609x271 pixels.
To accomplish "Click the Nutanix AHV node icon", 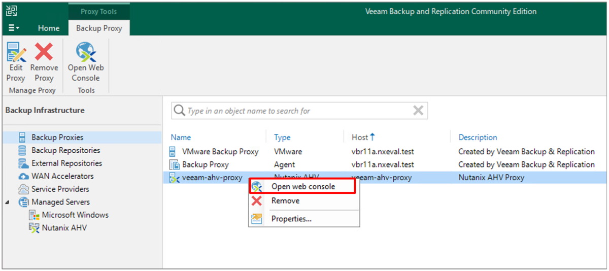I will point(34,228).
